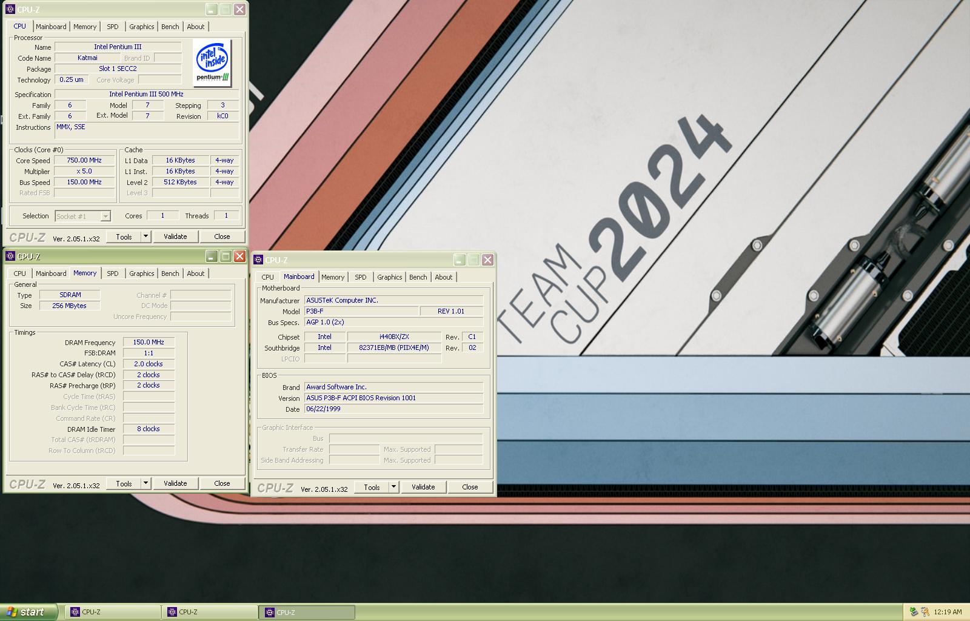Click CPU-Z title icon in Memory window
This screenshot has height=621, width=970.
coord(10,257)
